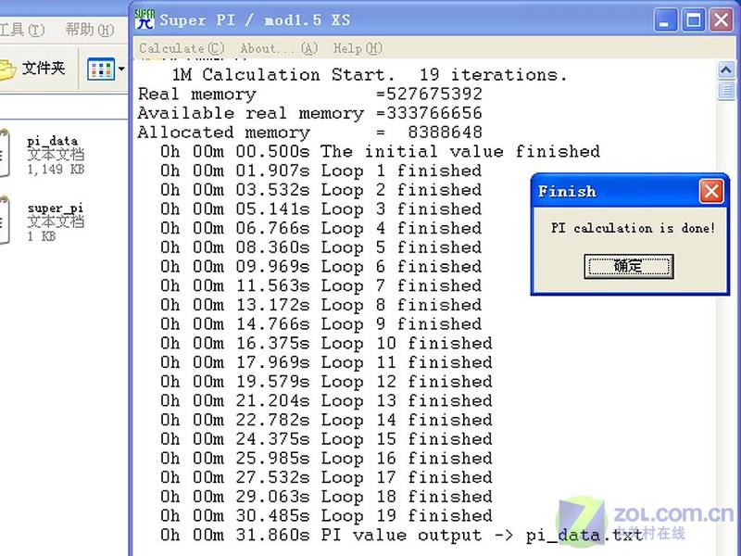741x556 pixels.
Task: Open the Help(H) menu in Super PI
Action: click(x=358, y=48)
